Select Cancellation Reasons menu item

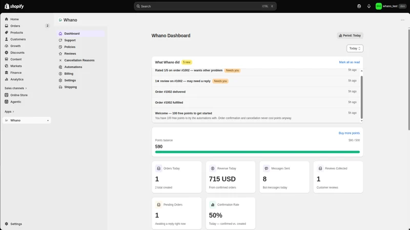(80, 60)
